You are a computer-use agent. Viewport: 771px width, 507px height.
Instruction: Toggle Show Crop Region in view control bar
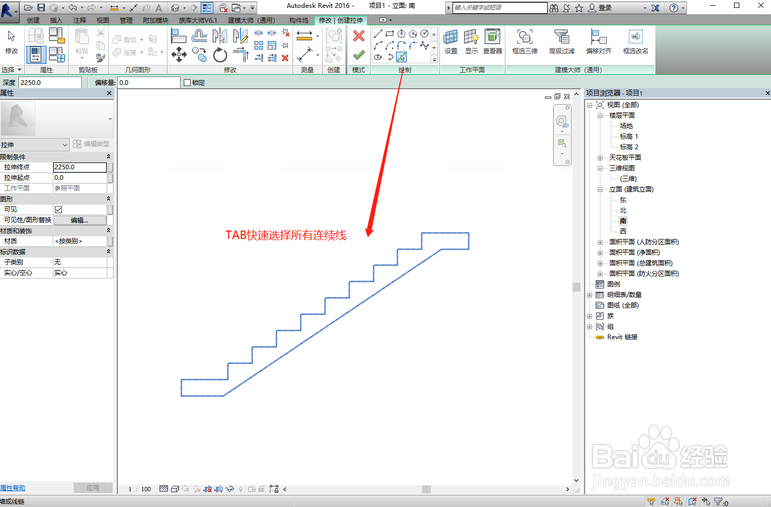point(218,489)
